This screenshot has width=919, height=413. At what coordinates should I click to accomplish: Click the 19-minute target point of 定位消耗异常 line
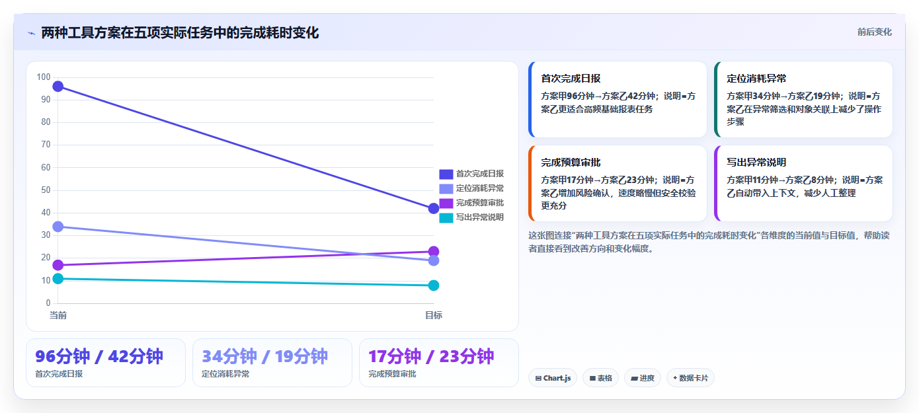[434, 260]
